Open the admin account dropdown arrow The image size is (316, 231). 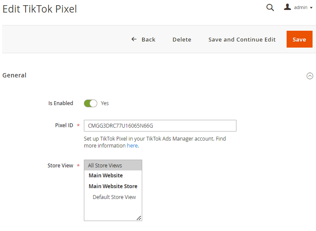311,8
